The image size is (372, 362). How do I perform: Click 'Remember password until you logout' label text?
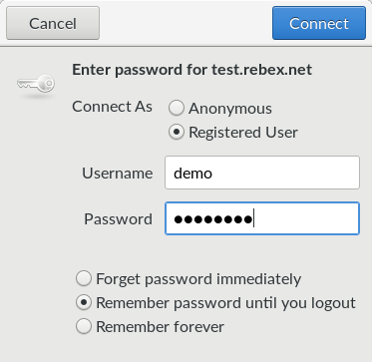(225, 303)
